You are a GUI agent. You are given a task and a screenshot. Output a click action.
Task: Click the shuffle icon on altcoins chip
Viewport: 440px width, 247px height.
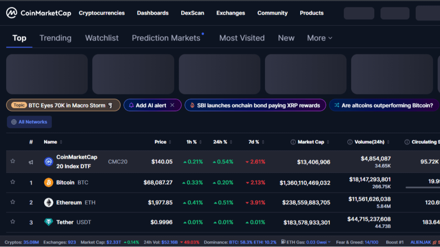pyautogui.click(x=337, y=105)
